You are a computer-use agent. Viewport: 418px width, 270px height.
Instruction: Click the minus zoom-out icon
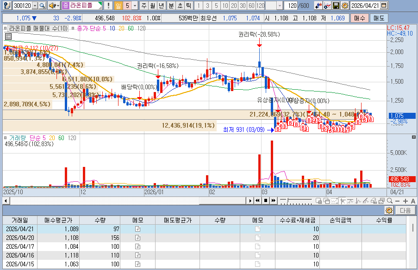tap(398, 201)
